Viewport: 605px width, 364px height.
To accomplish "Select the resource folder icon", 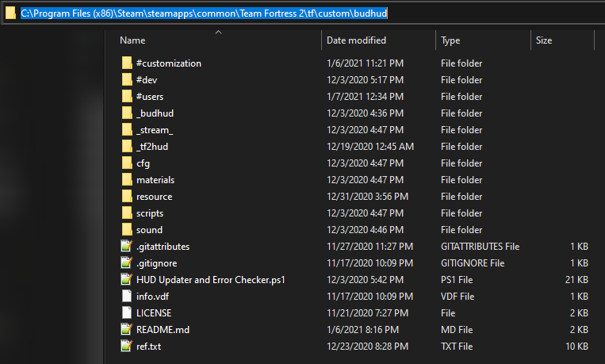I will click(x=127, y=196).
